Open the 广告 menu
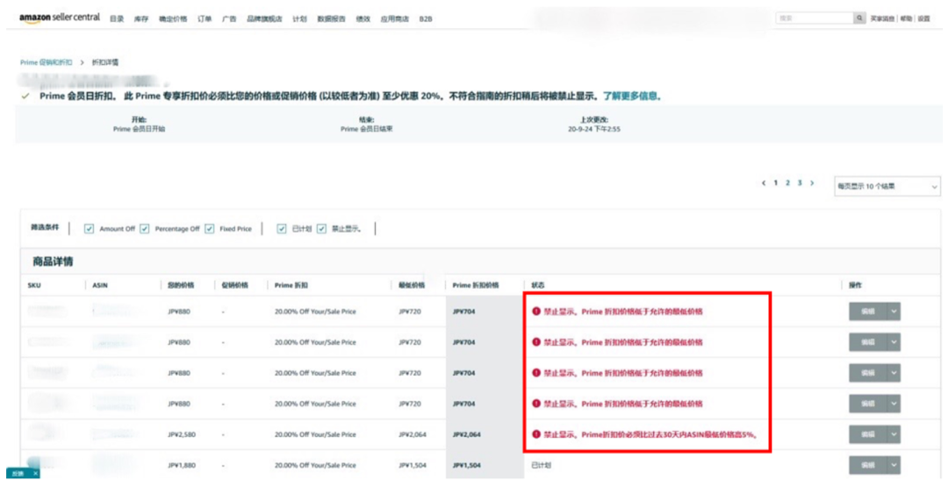Viewport: 948px width, 488px height. 229,18
